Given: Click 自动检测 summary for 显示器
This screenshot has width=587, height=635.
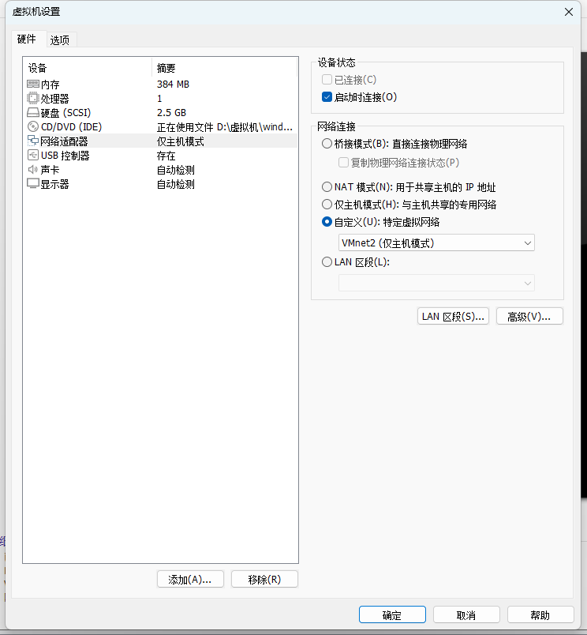Looking at the screenshot, I should click(176, 184).
